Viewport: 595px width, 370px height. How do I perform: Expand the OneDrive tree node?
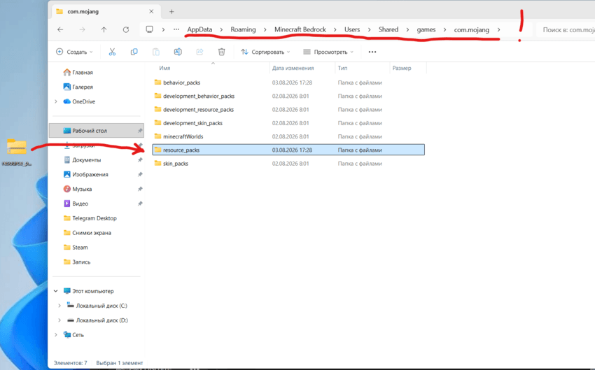(56, 101)
